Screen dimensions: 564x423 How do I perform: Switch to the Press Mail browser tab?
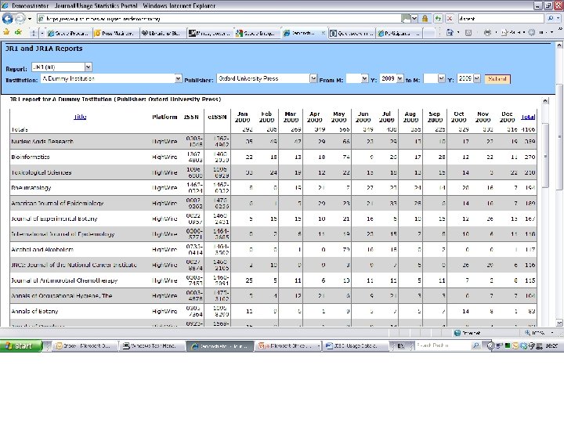[x=115, y=33]
